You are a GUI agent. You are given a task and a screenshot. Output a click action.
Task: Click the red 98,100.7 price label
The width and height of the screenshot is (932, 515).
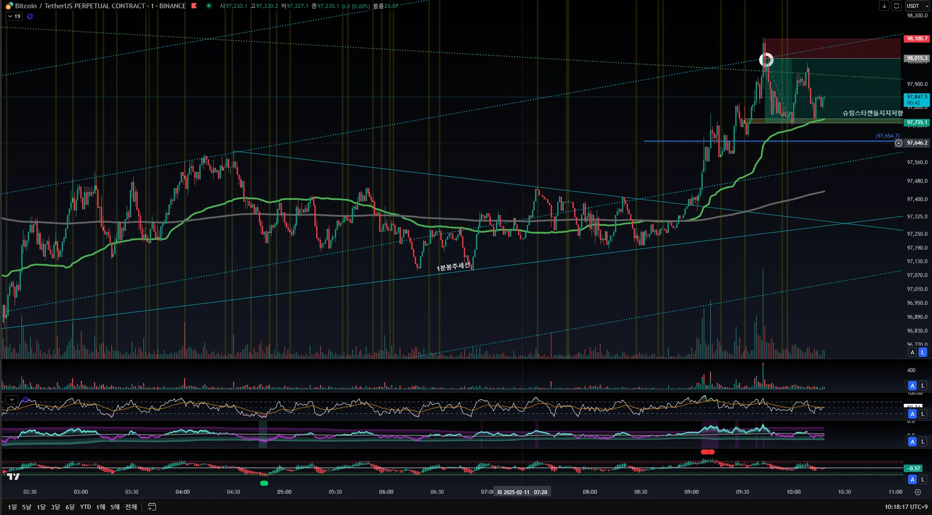tap(917, 39)
